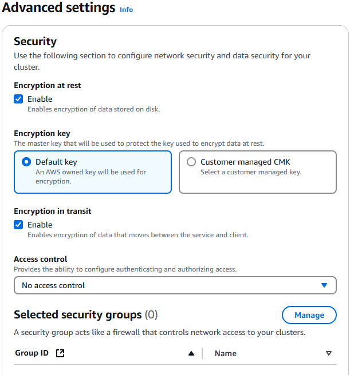Sort by the Name column header text
Image resolution: width=350 pixels, height=375 pixels.
(x=225, y=354)
